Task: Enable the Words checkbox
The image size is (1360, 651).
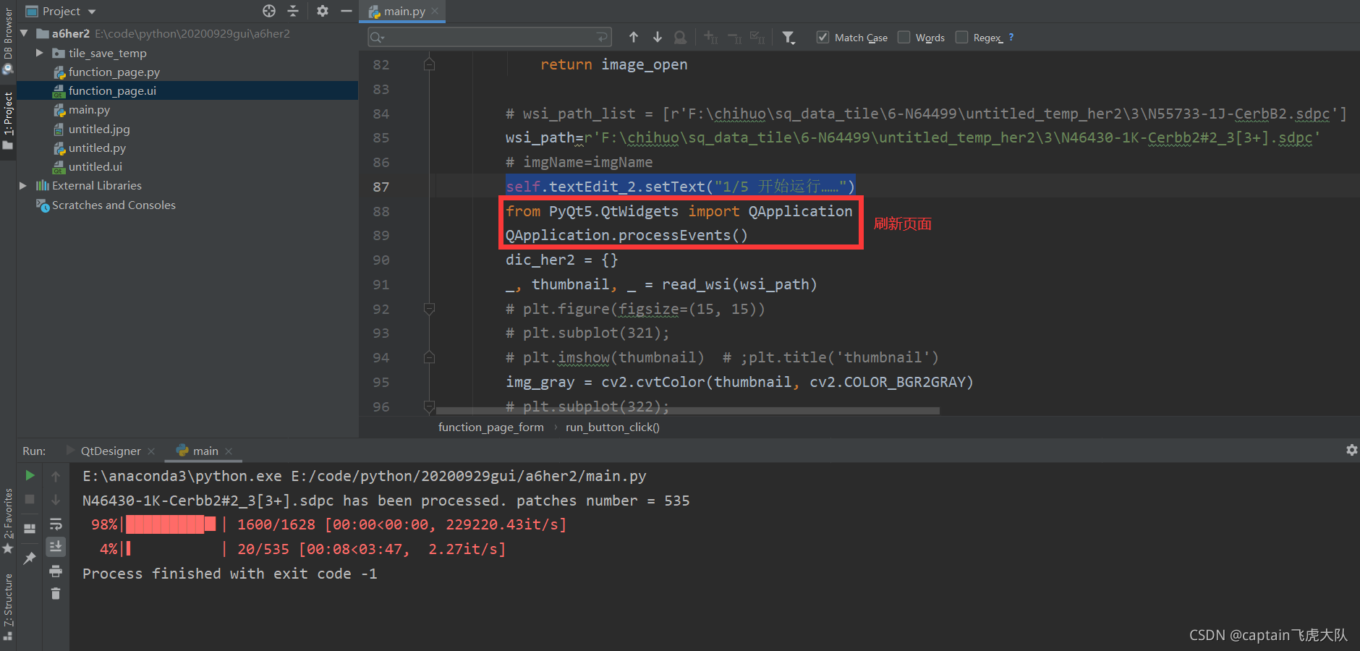Action: pyautogui.click(x=904, y=37)
